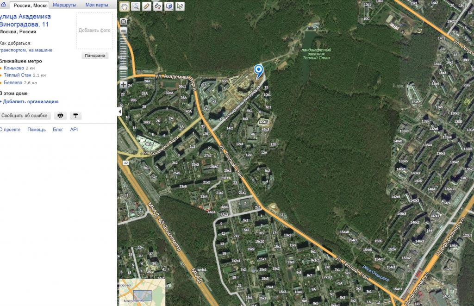
Task: Open the route drawing tool
Action: (158, 6)
